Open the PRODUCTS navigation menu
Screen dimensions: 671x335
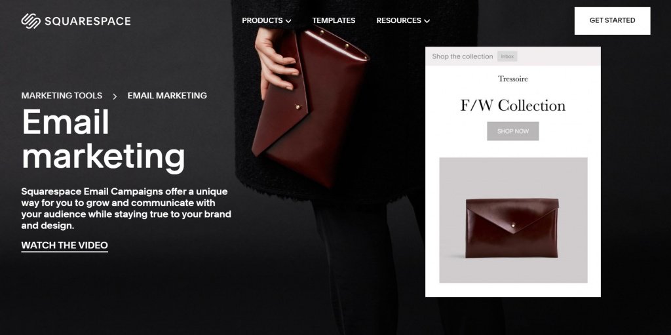(x=262, y=20)
